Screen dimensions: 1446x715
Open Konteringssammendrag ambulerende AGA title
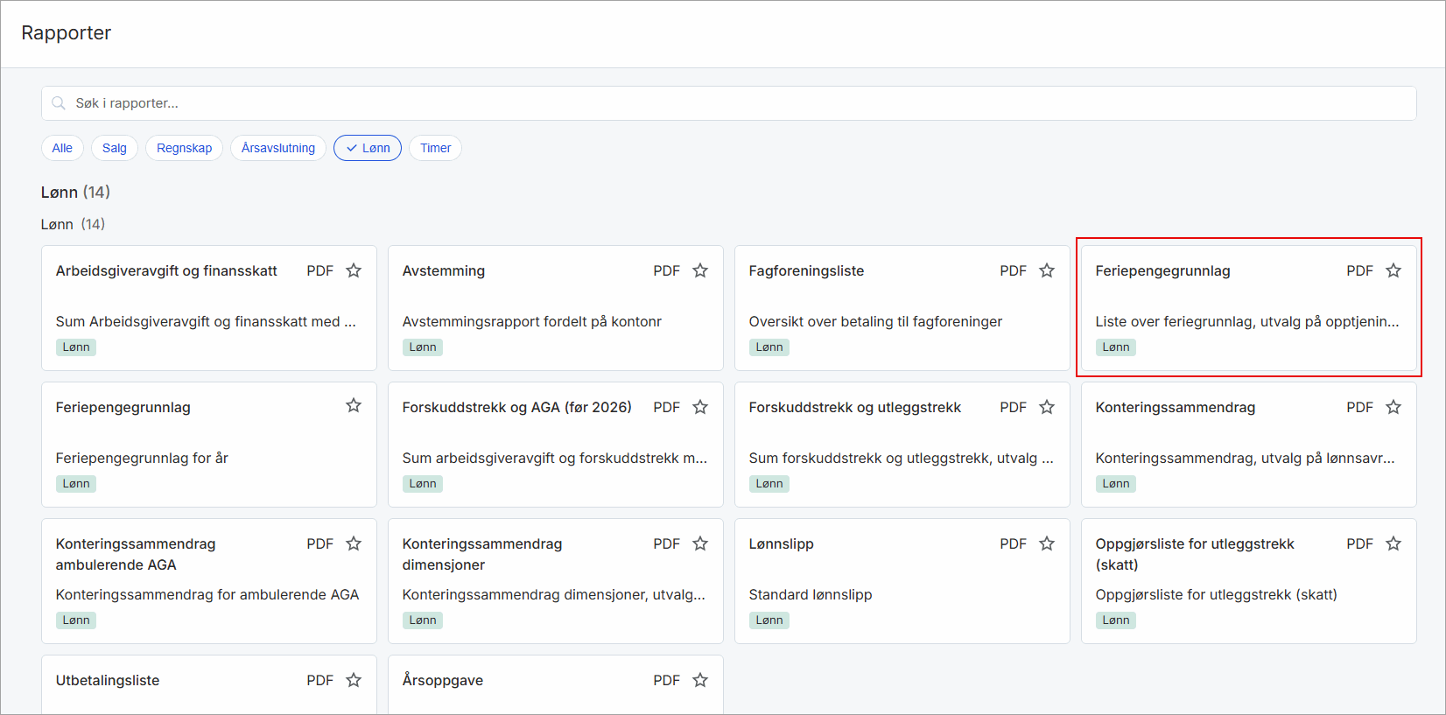[136, 554]
